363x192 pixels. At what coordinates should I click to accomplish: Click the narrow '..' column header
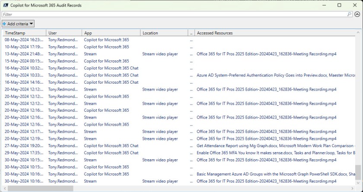191,33
